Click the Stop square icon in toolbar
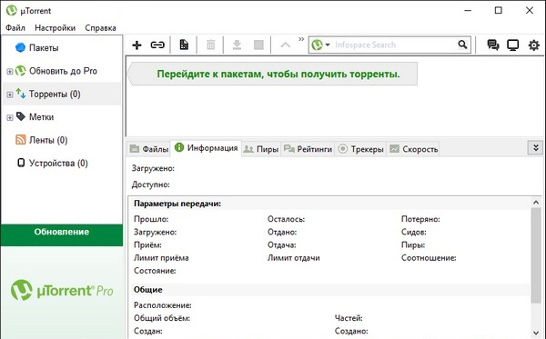 click(258, 45)
